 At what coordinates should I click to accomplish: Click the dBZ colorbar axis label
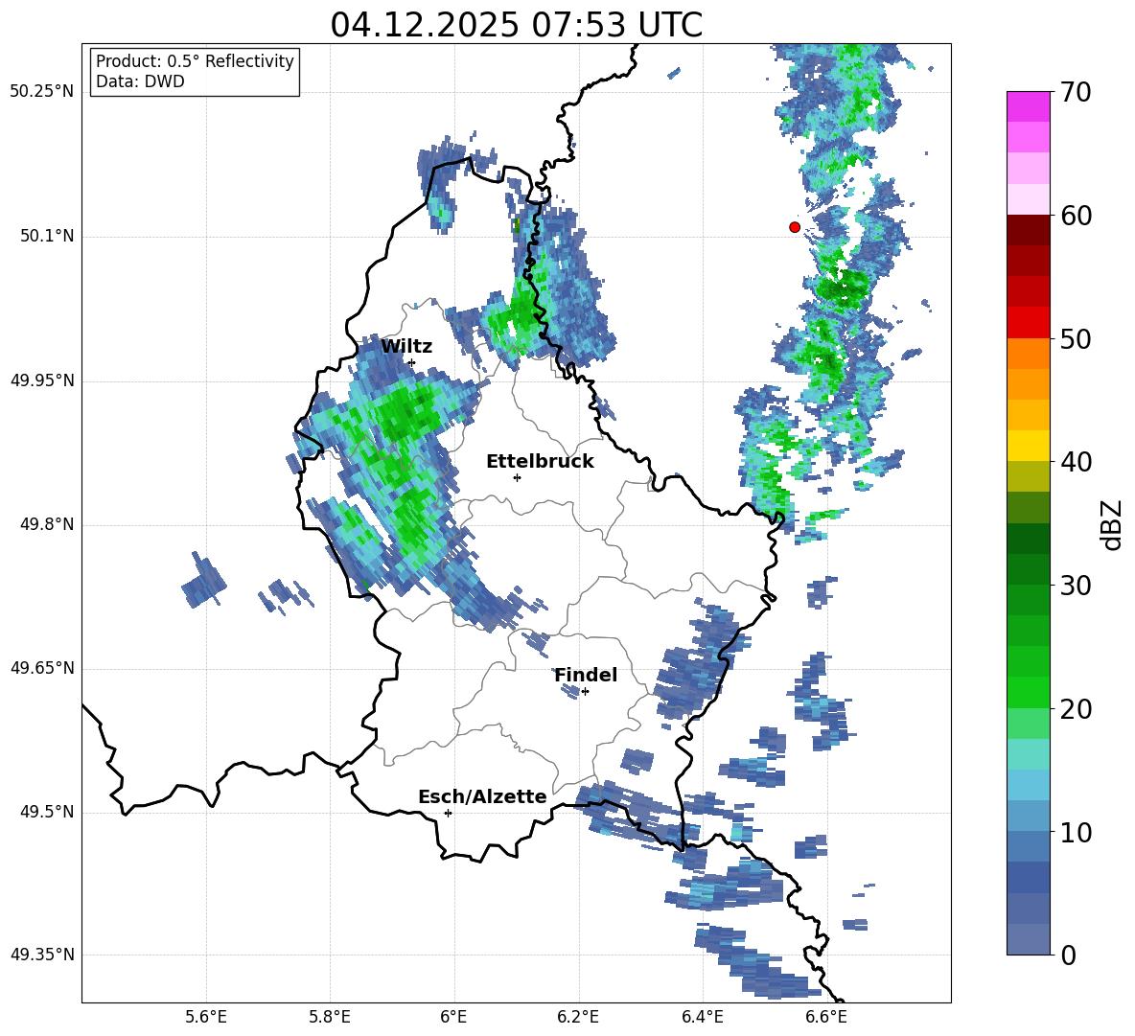pyautogui.click(x=1113, y=524)
